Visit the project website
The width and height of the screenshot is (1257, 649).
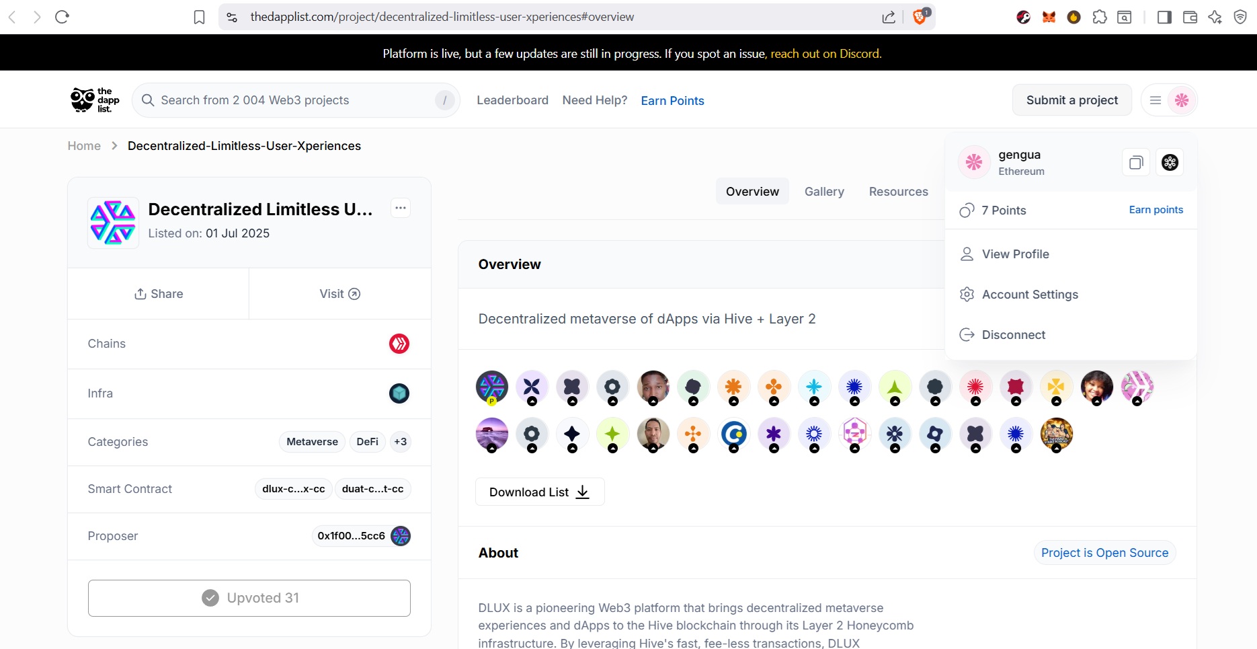point(340,294)
